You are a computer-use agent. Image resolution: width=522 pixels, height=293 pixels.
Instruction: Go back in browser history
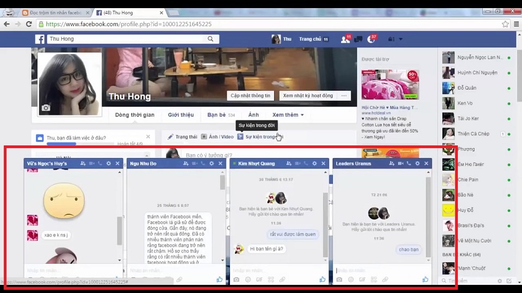point(7,24)
